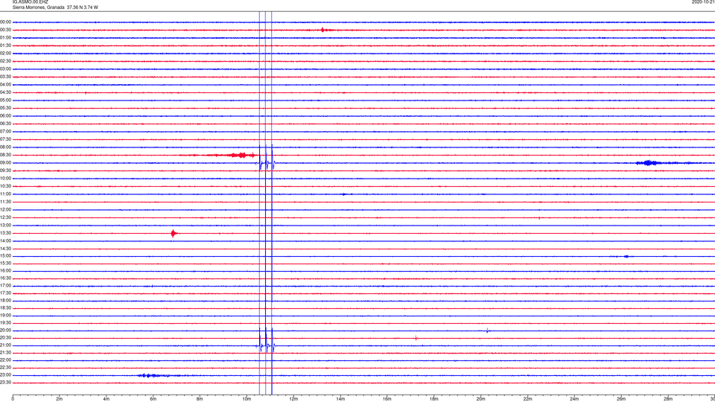Click the station code IG.ASMO.00.EHZ header

tap(30, 1)
